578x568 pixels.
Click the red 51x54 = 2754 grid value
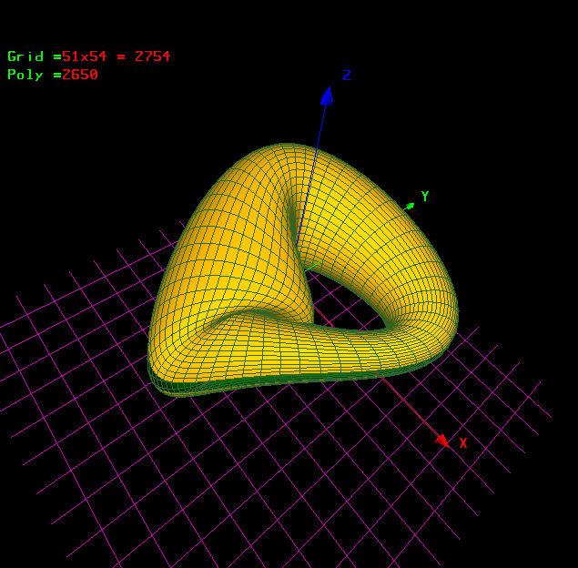(x=116, y=56)
